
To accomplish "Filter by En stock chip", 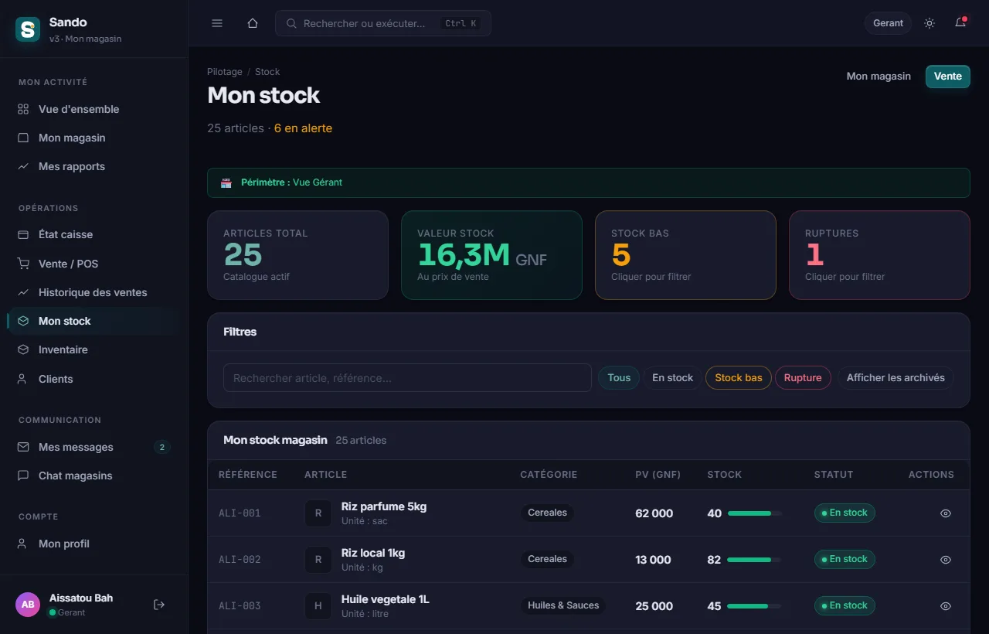I will 673,378.
